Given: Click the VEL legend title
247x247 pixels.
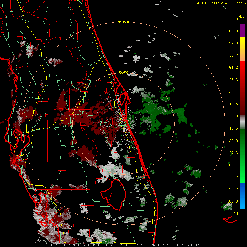Looking at the screenshot, I should (x=241, y=16).
